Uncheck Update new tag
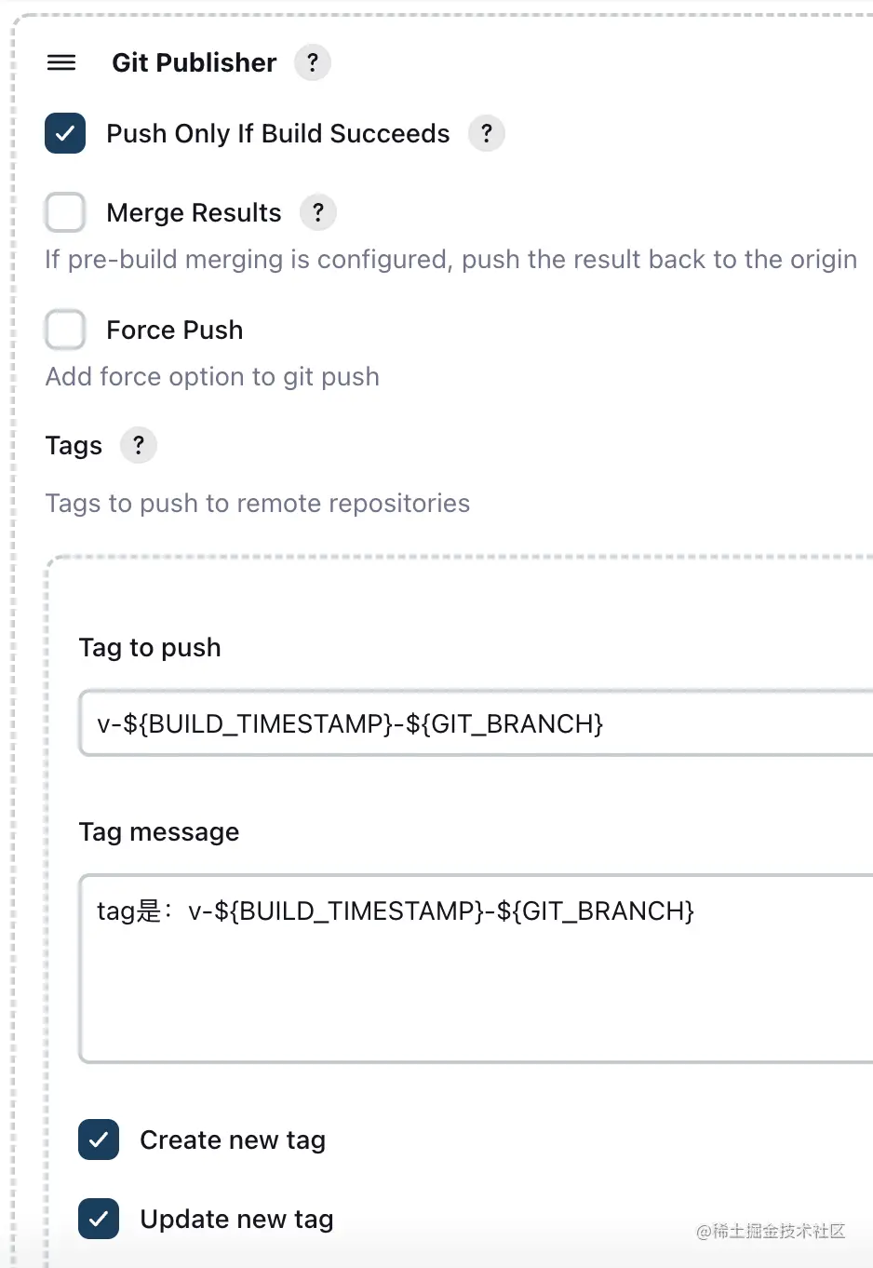The image size is (873, 1268). pos(99,1219)
